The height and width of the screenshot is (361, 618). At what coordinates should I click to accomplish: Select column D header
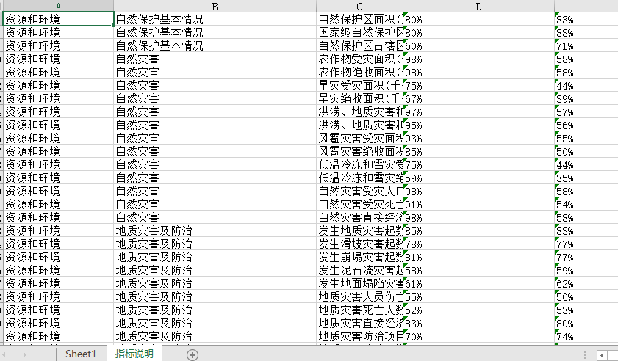coord(478,7)
